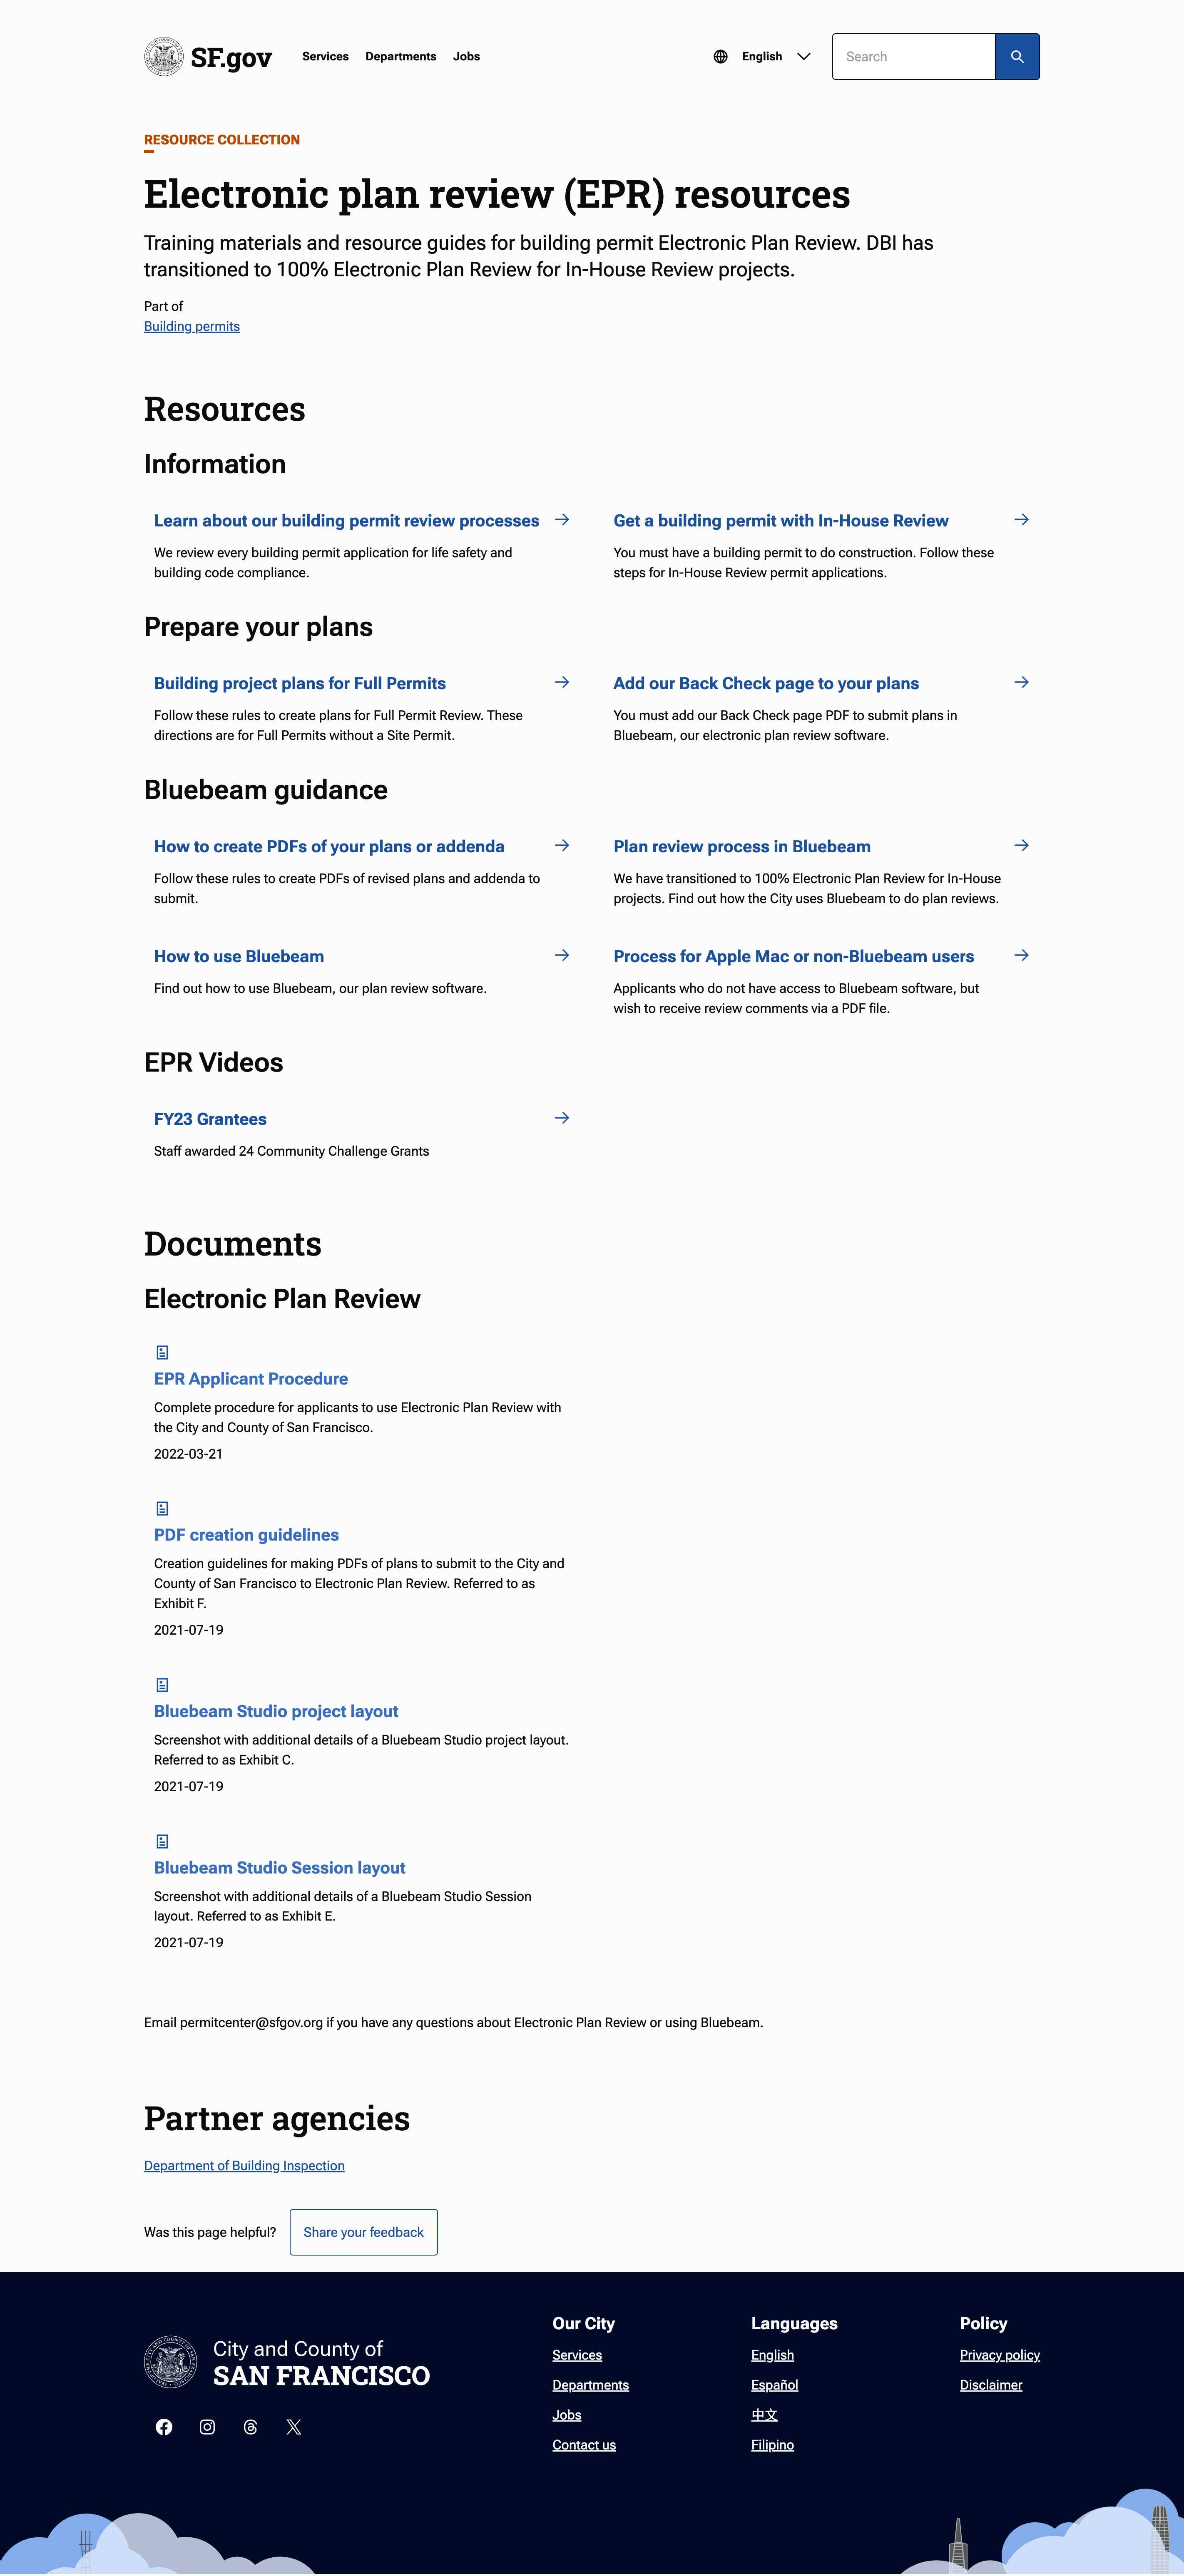
Task: Open the Facebook icon in footer
Action: pos(164,2427)
